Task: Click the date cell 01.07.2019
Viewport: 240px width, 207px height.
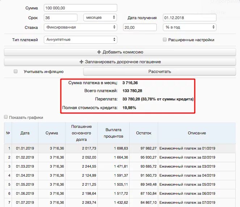Action: pyautogui.click(x=25, y=202)
